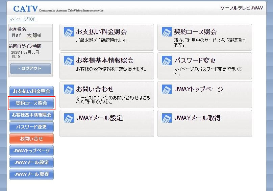Click the calculator icon beside 契約コース照会 card
The height and width of the screenshot is (191, 273).
pyautogui.click(x=167, y=32)
